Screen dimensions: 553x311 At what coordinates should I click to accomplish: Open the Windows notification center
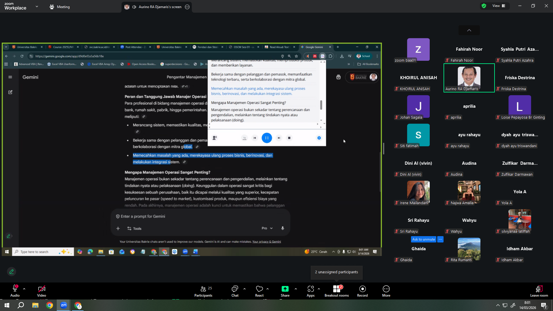point(544,306)
